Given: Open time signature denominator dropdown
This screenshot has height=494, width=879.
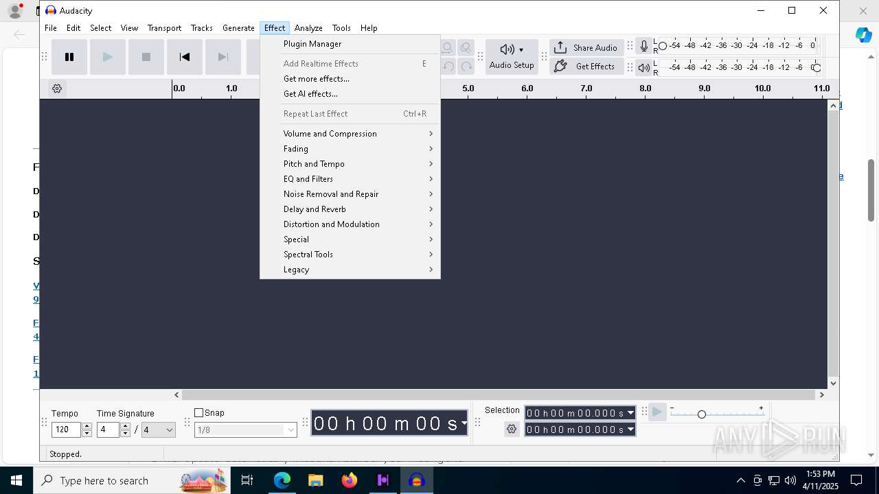Looking at the screenshot, I should [159, 430].
